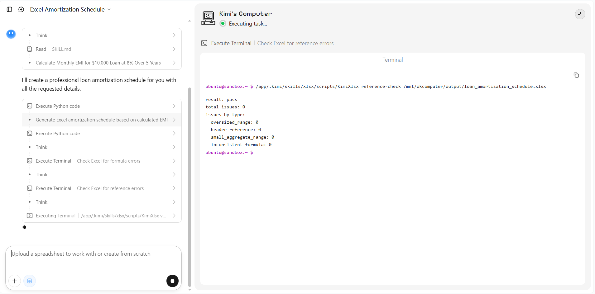Click the scroll down arrow in chat panel
595x294 pixels.
tap(190, 290)
